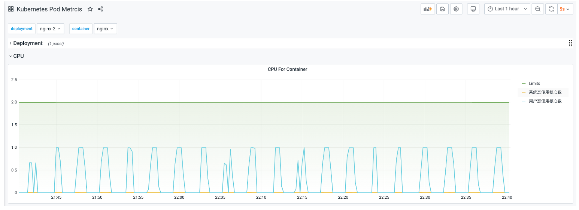The height and width of the screenshot is (210, 579).
Task: Open the nginx-2 deployment dropdown
Action: pos(50,29)
